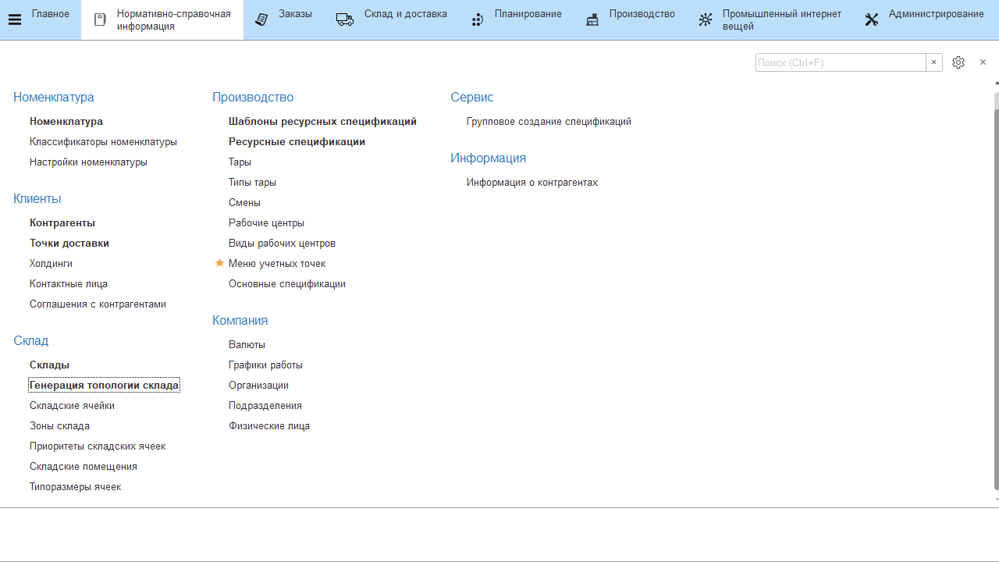Switch to the Главное tab
This screenshot has height=562, width=999.
[50, 14]
